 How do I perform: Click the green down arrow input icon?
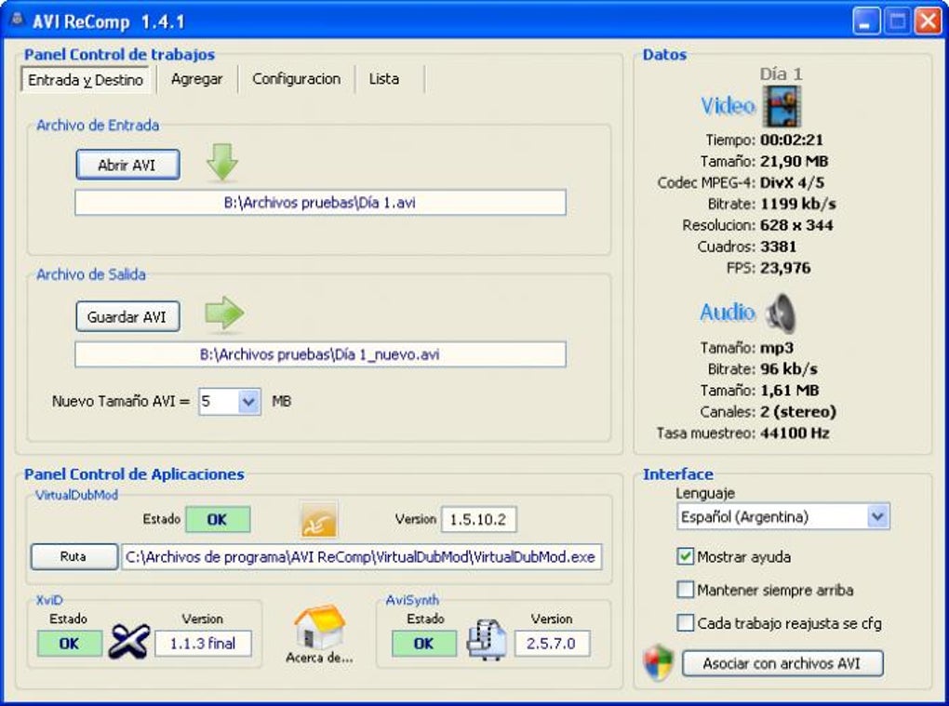[222, 162]
